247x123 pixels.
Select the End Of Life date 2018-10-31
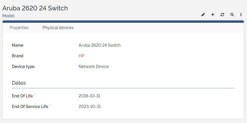pos(89,96)
